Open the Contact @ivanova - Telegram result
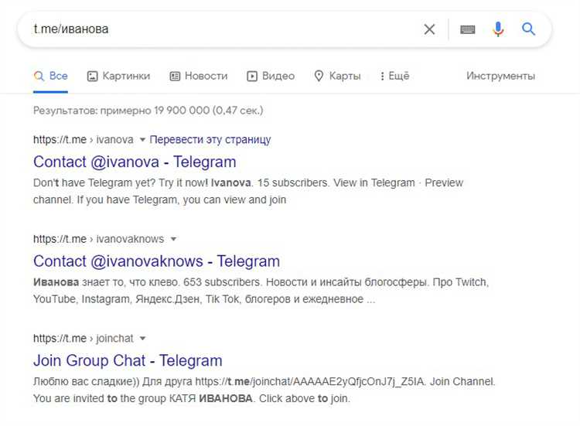Screen dimensions: 580x426 click(135, 162)
